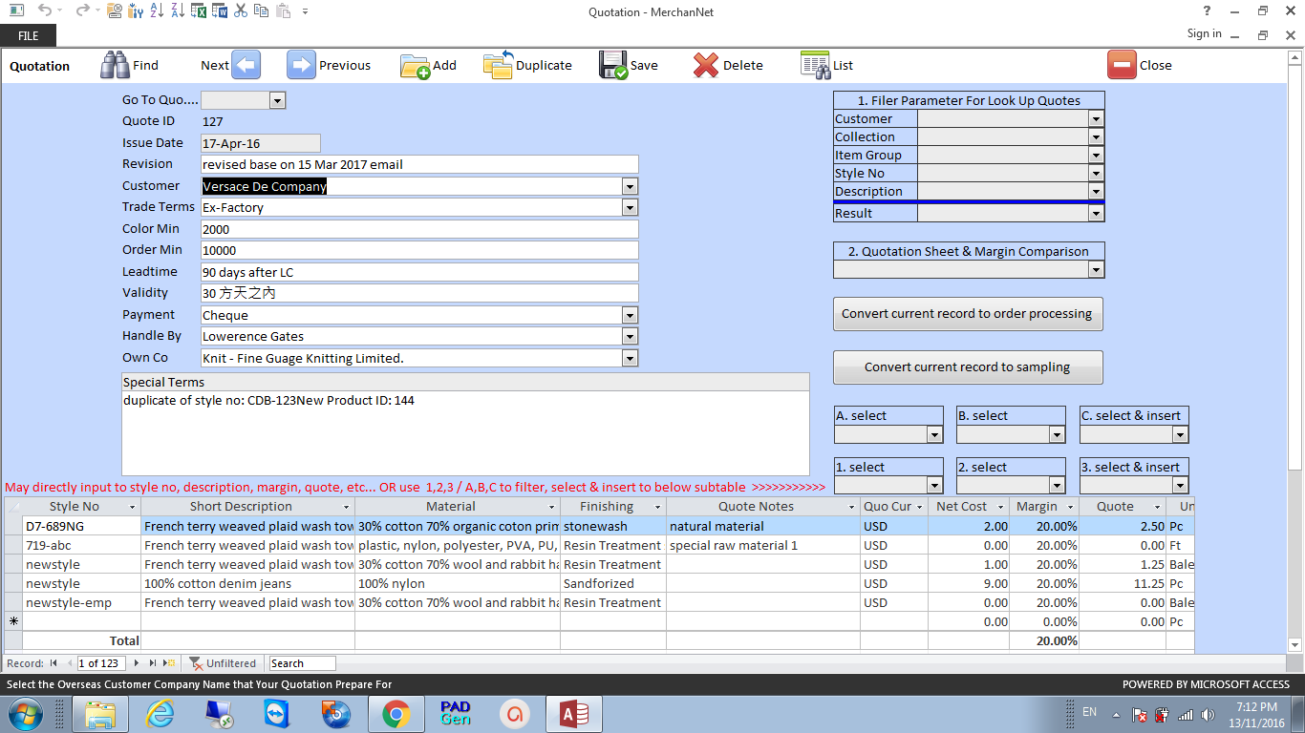Image resolution: width=1305 pixels, height=733 pixels.
Task: Convert current record to order processing
Action: [967, 314]
